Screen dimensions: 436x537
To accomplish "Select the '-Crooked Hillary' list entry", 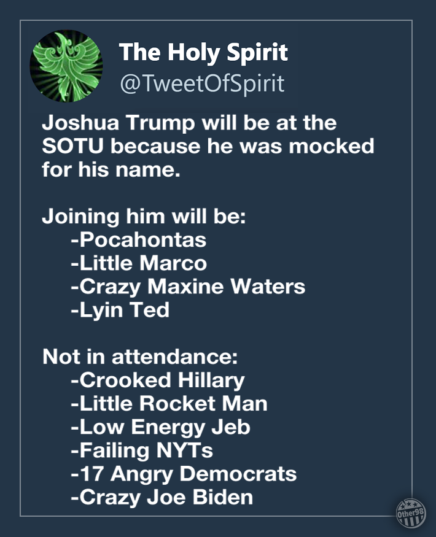I will [158, 381].
